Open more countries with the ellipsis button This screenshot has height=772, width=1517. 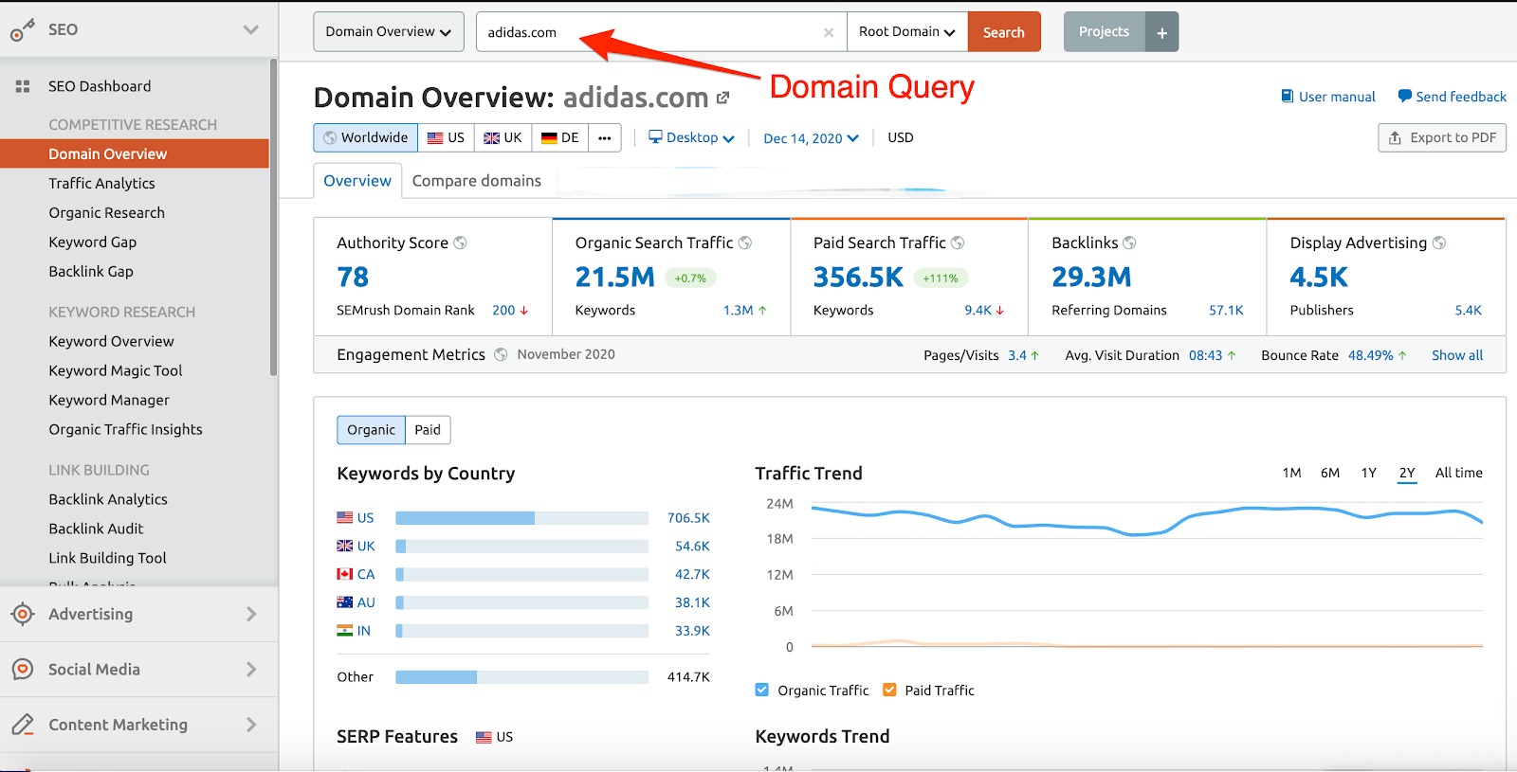(604, 137)
